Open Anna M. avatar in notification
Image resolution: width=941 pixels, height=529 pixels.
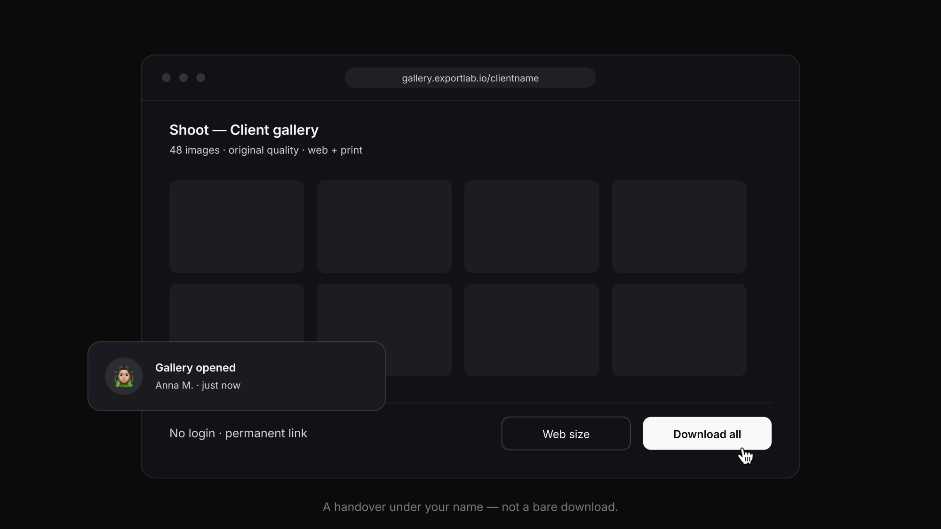coord(124,376)
